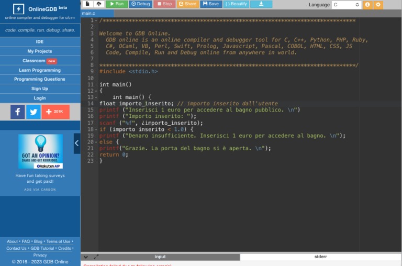Fold the code block at line 18
Screen dimensions: 402x266
(x=96, y=129)
